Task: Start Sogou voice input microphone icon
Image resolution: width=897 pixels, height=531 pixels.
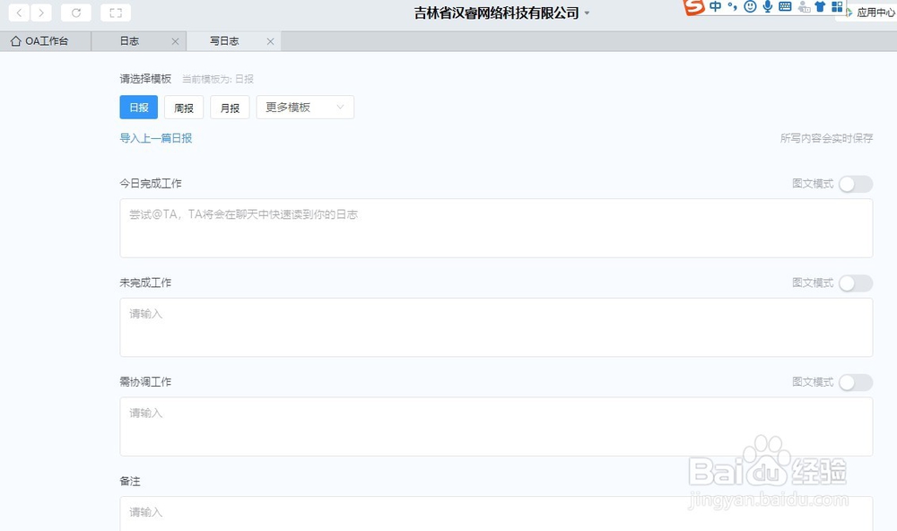Action: click(767, 6)
